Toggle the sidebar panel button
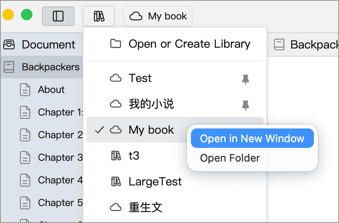 [58, 16]
